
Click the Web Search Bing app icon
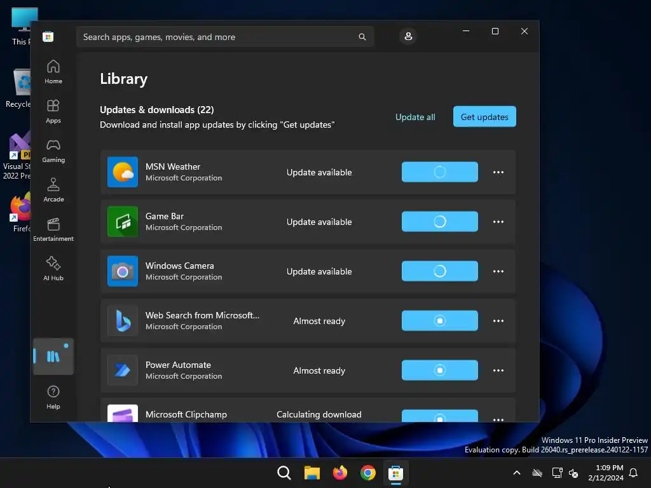point(123,321)
